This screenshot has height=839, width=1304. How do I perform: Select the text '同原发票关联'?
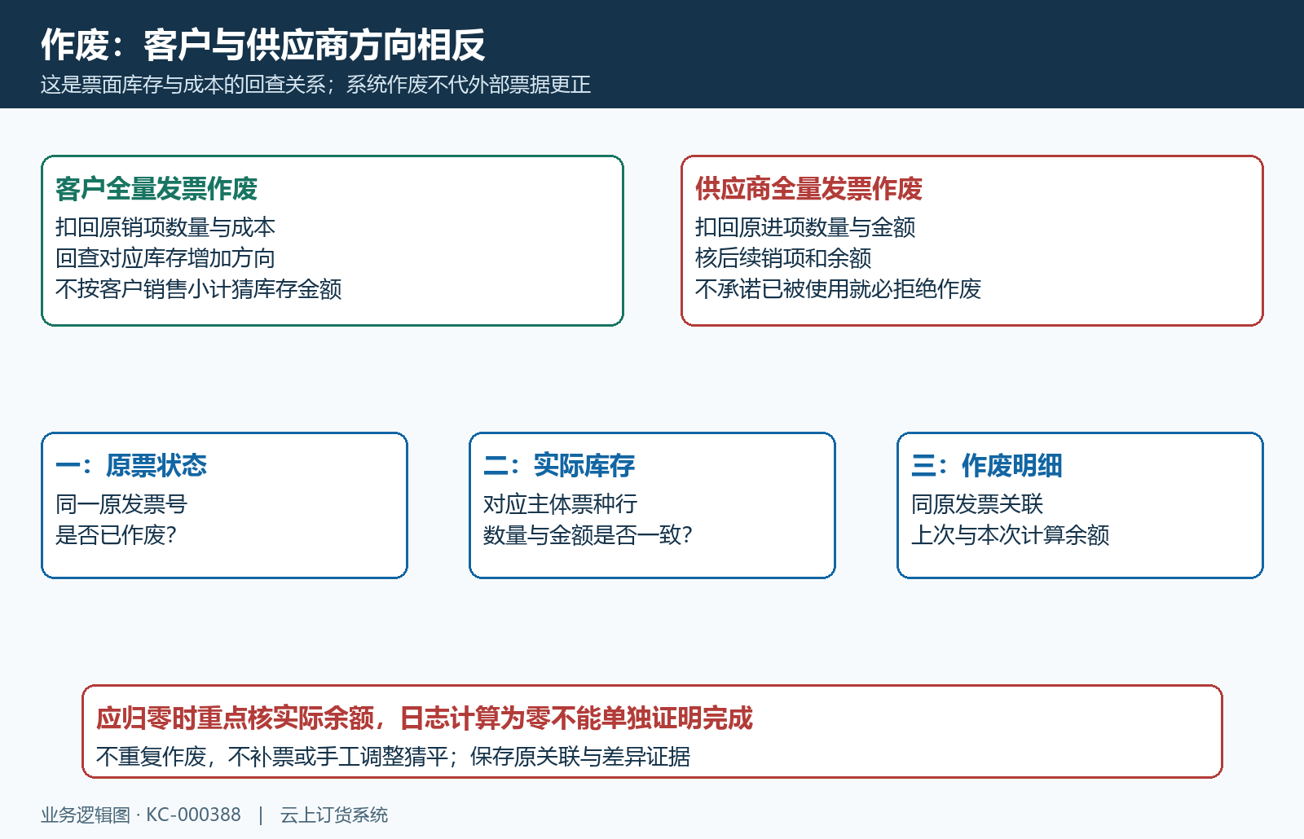(x=977, y=504)
